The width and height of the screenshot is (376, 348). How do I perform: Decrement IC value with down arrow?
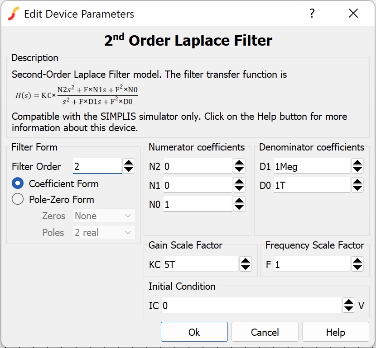click(x=349, y=309)
